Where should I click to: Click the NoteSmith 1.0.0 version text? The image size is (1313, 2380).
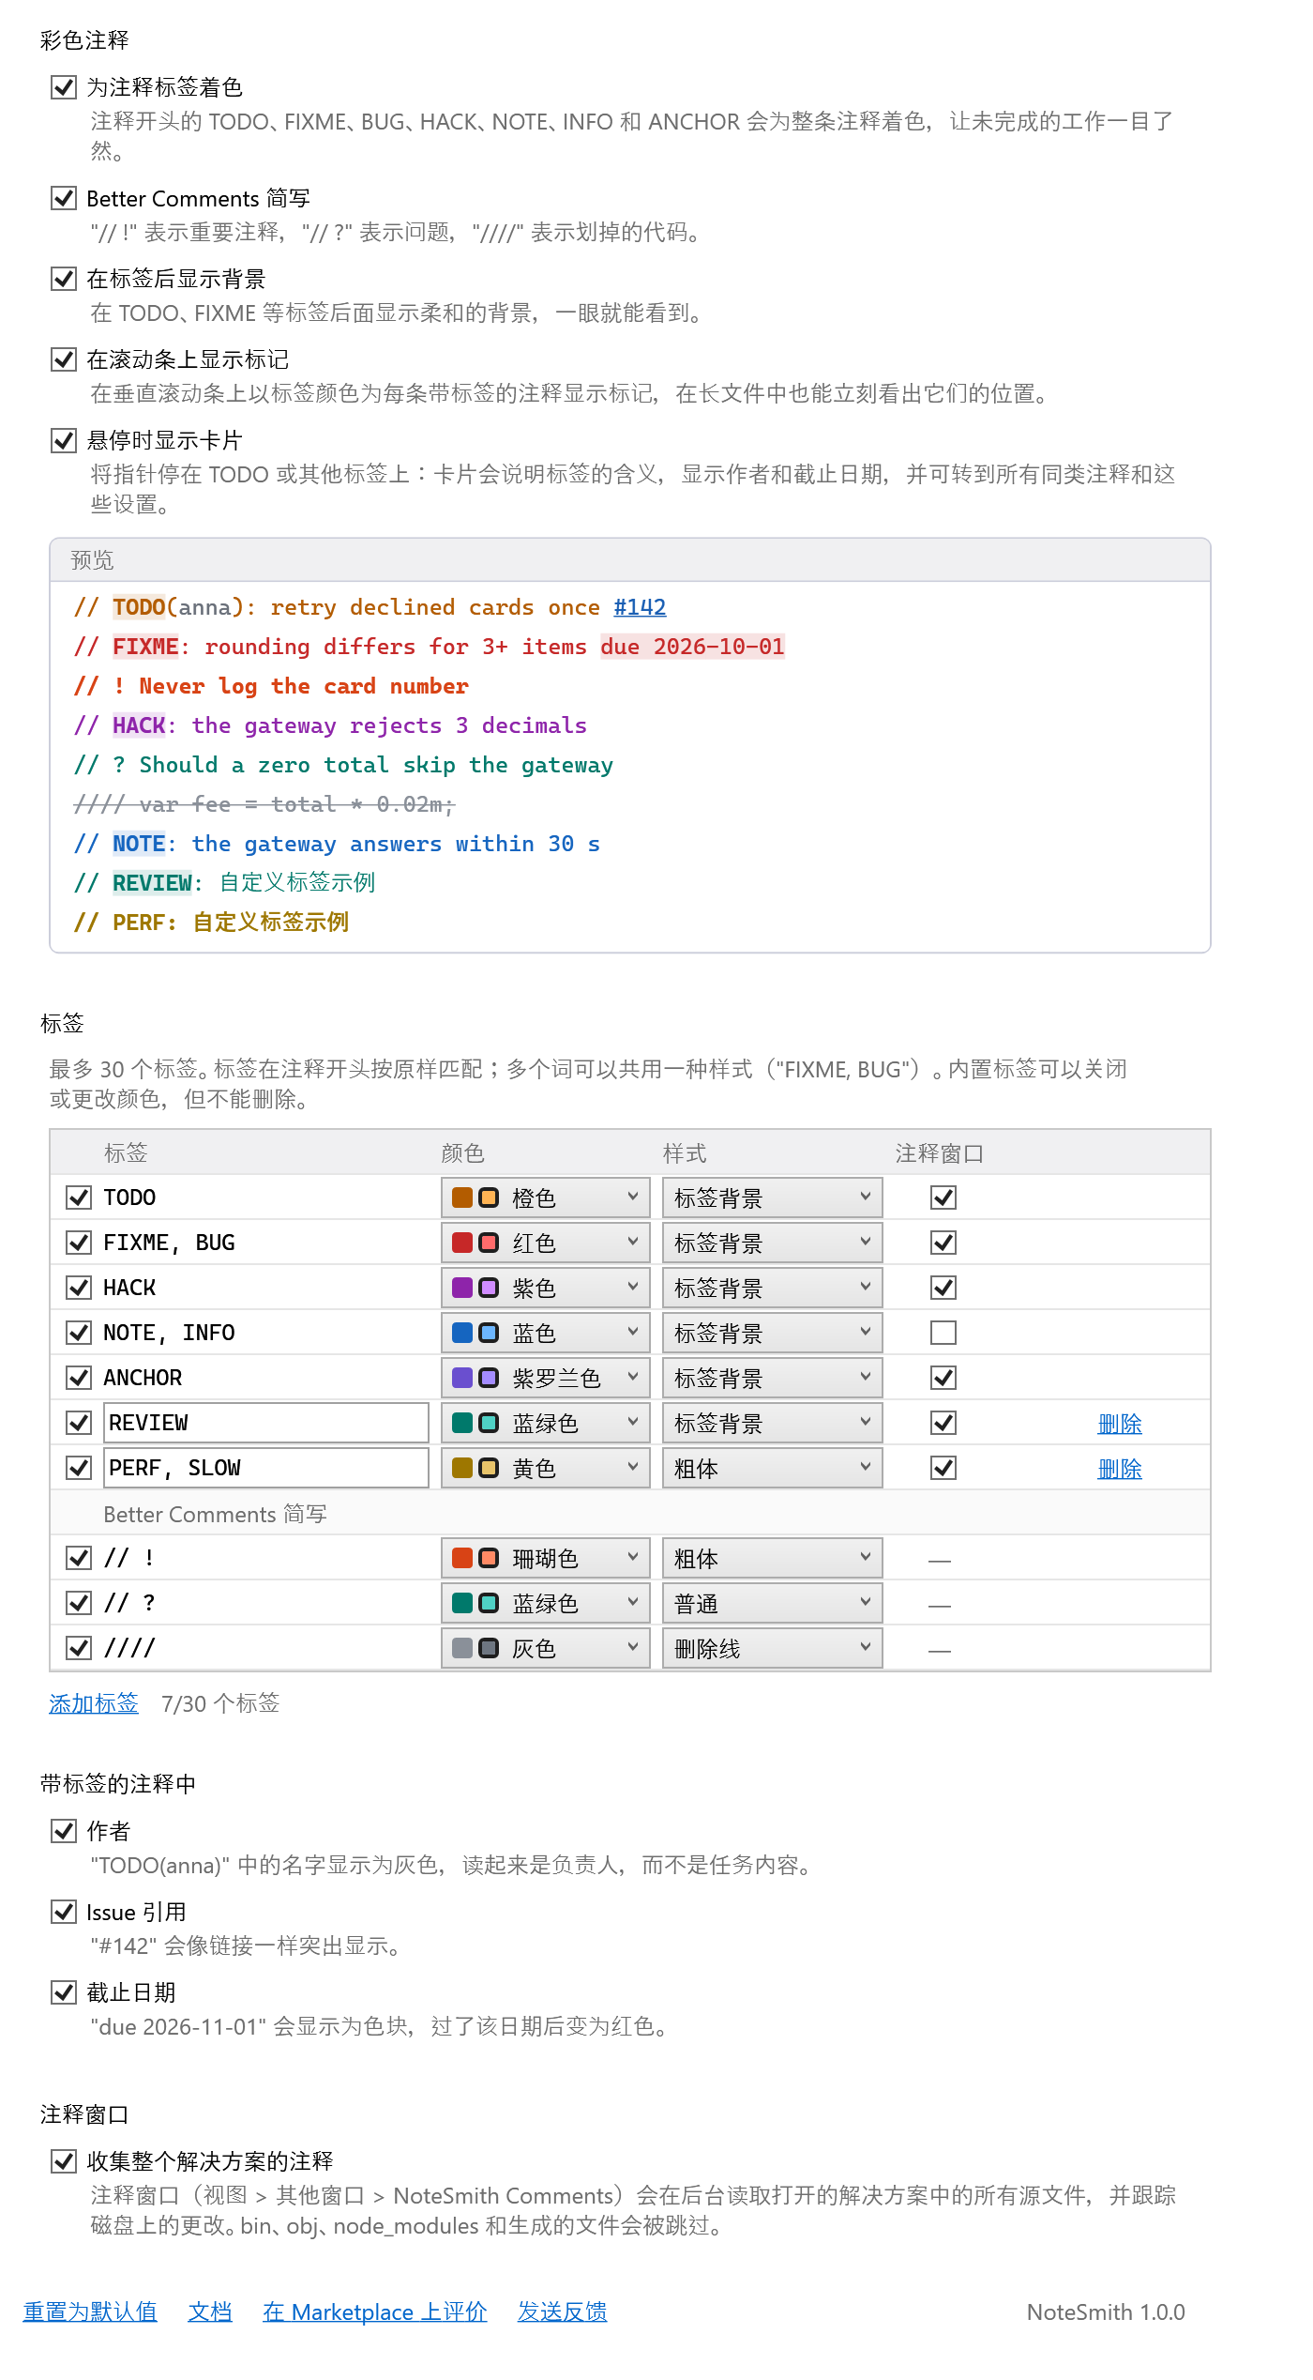click(x=1106, y=2311)
